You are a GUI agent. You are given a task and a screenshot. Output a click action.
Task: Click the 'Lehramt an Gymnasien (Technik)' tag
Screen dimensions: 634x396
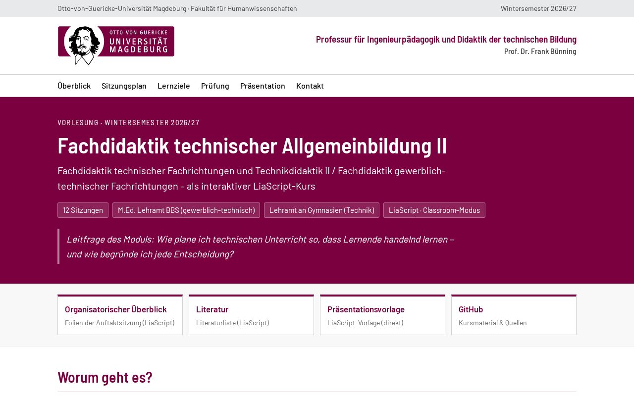[321, 210]
